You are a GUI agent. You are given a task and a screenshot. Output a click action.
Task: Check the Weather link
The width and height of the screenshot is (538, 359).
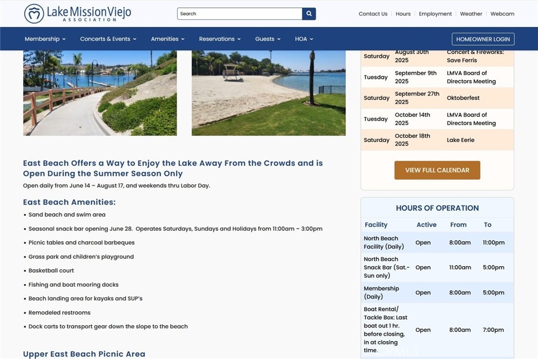coord(471,14)
